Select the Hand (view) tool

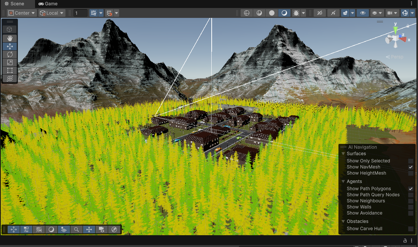10,38
